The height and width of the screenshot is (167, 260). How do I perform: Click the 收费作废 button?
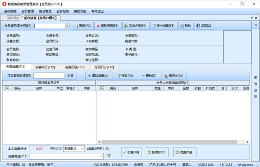pos(185,152)
